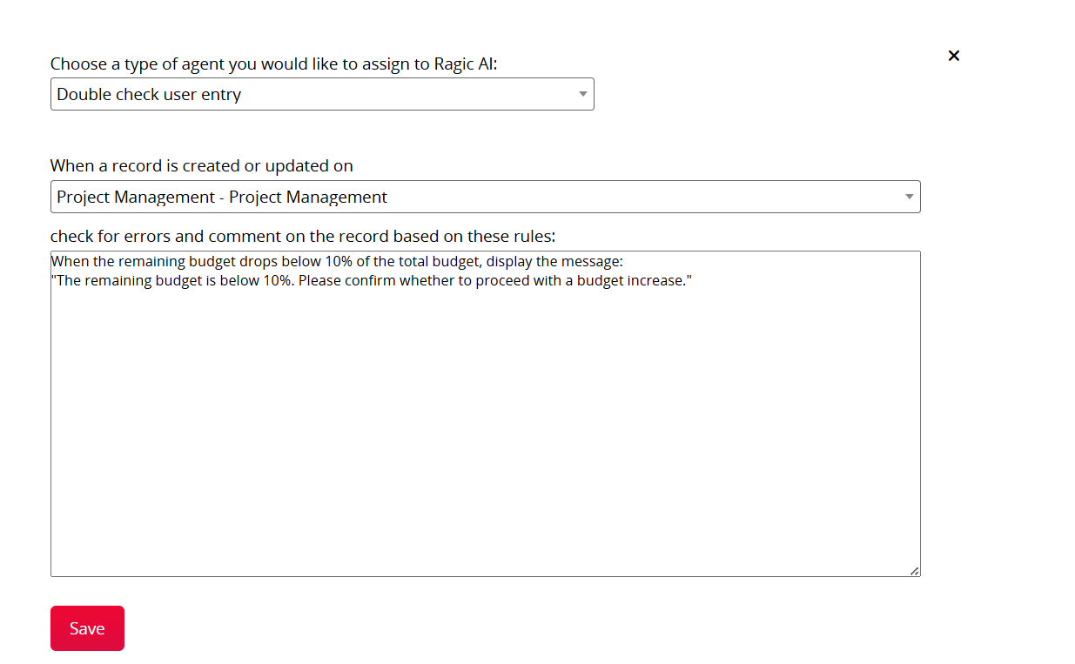Grab the rules textarea resize handle
The height and width of the screenshot is (664, 1075).
pos(914,571)
